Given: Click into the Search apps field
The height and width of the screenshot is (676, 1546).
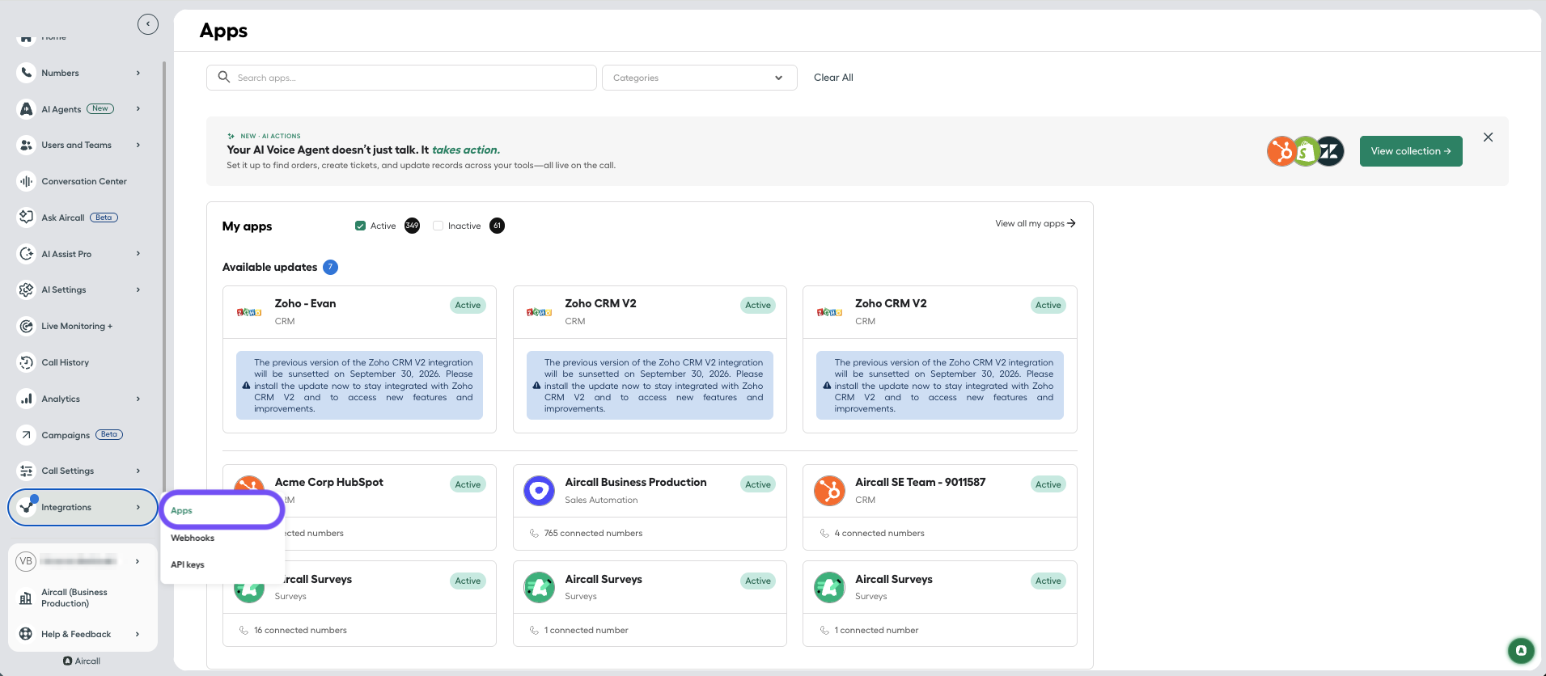Looking at the screenshot, I should [x=401, y=78].
